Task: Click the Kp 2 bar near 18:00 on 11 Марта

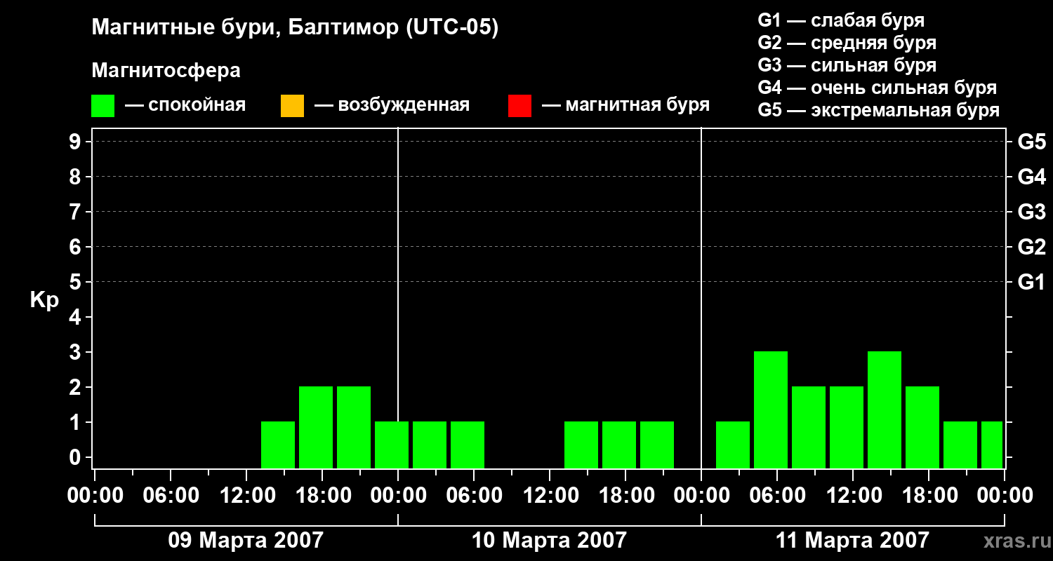Action: pos(922,427)
